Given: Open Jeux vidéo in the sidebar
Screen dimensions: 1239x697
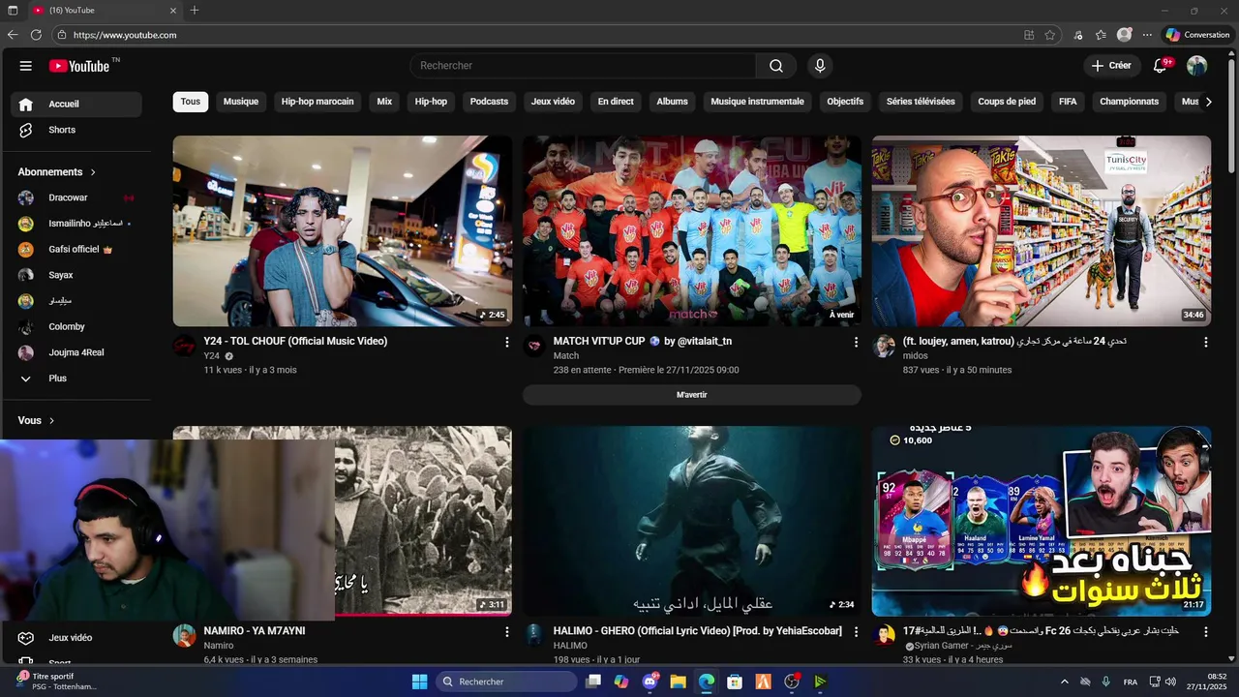Looking at the screenshot, I should pyautogui.click(x=76, y=638).
